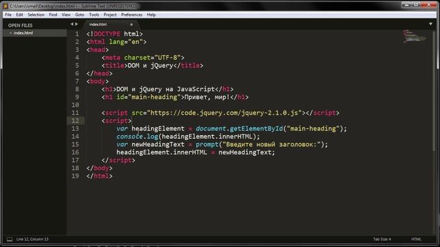Click line number 19 in gutter
This screenshot has height=247, width=440.
coord(75,176)
